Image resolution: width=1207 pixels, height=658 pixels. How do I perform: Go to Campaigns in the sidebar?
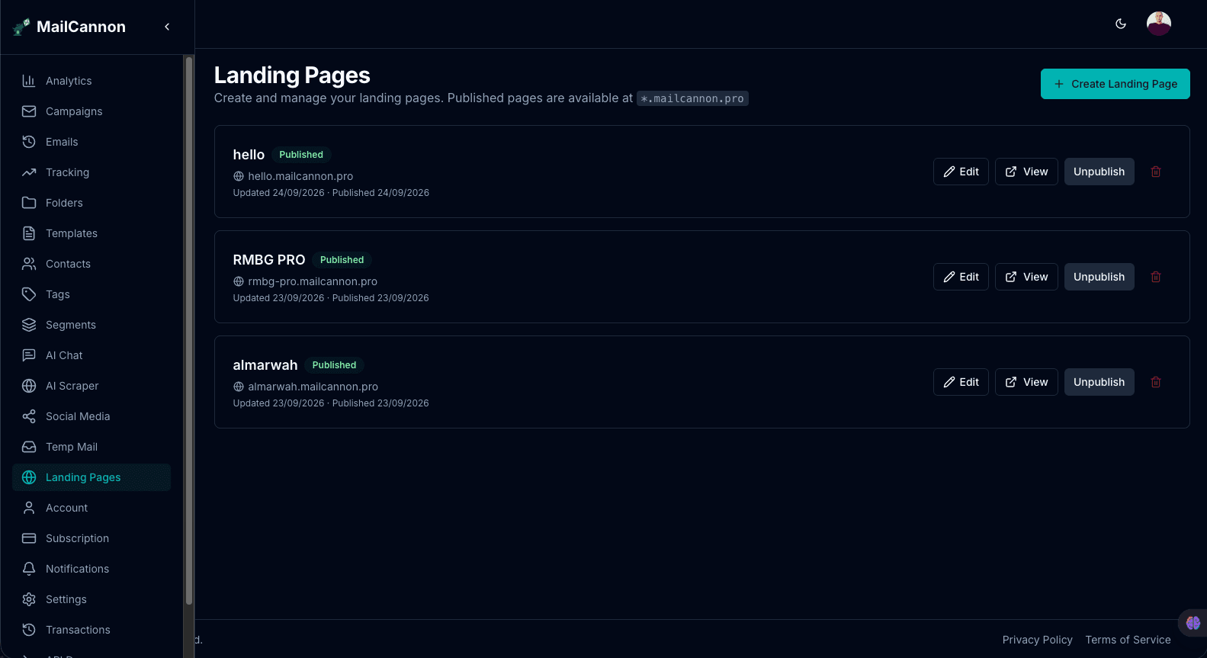coord(91,111)
